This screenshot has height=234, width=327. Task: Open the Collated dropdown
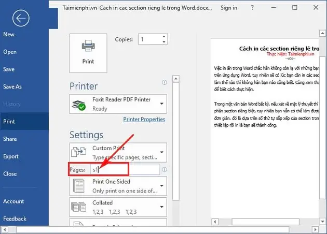(118, 207)
